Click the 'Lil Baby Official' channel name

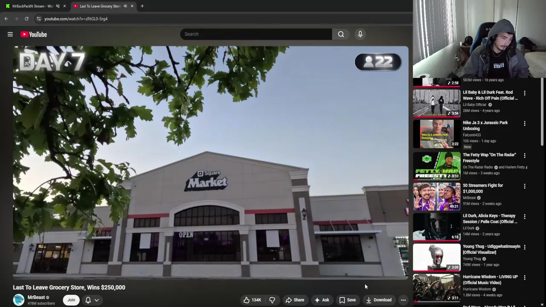[x=474, y=104]
